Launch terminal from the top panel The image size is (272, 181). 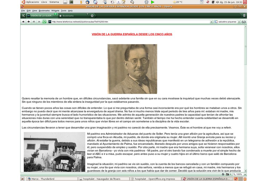click(x=71, y=2)
